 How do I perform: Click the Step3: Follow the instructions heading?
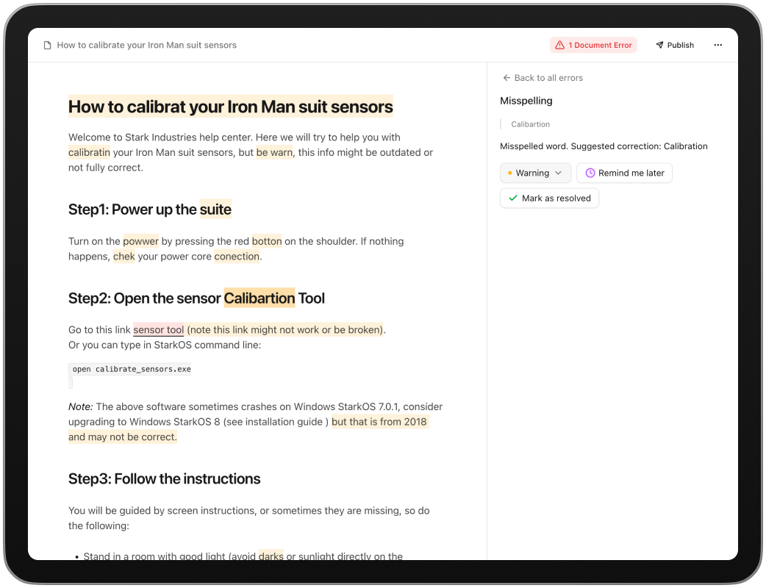[x=164, y=478]
